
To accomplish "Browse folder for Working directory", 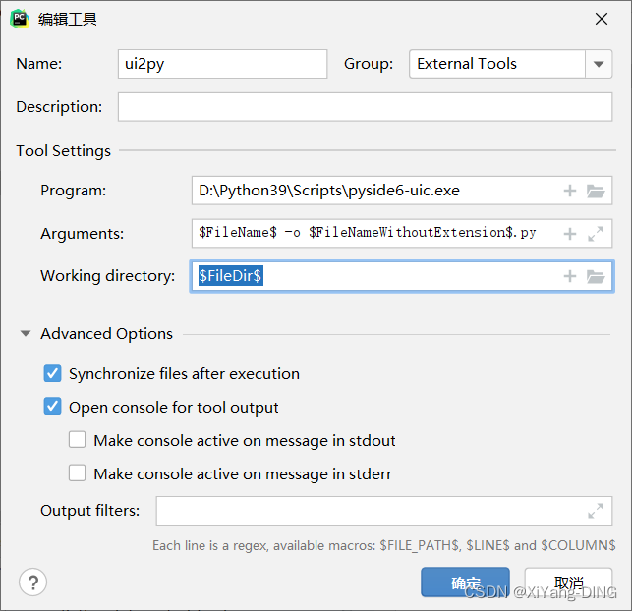I will coord(596,276).
